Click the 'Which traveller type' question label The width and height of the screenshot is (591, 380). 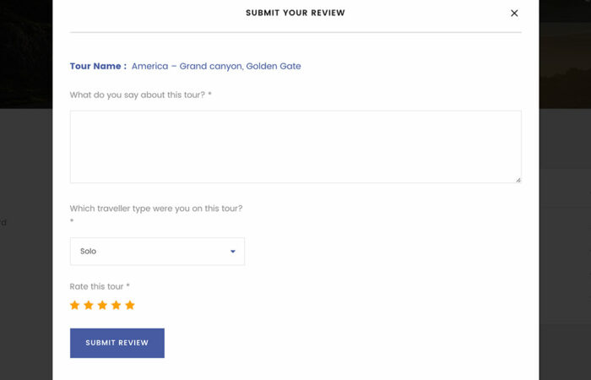[x=156, y=209]
